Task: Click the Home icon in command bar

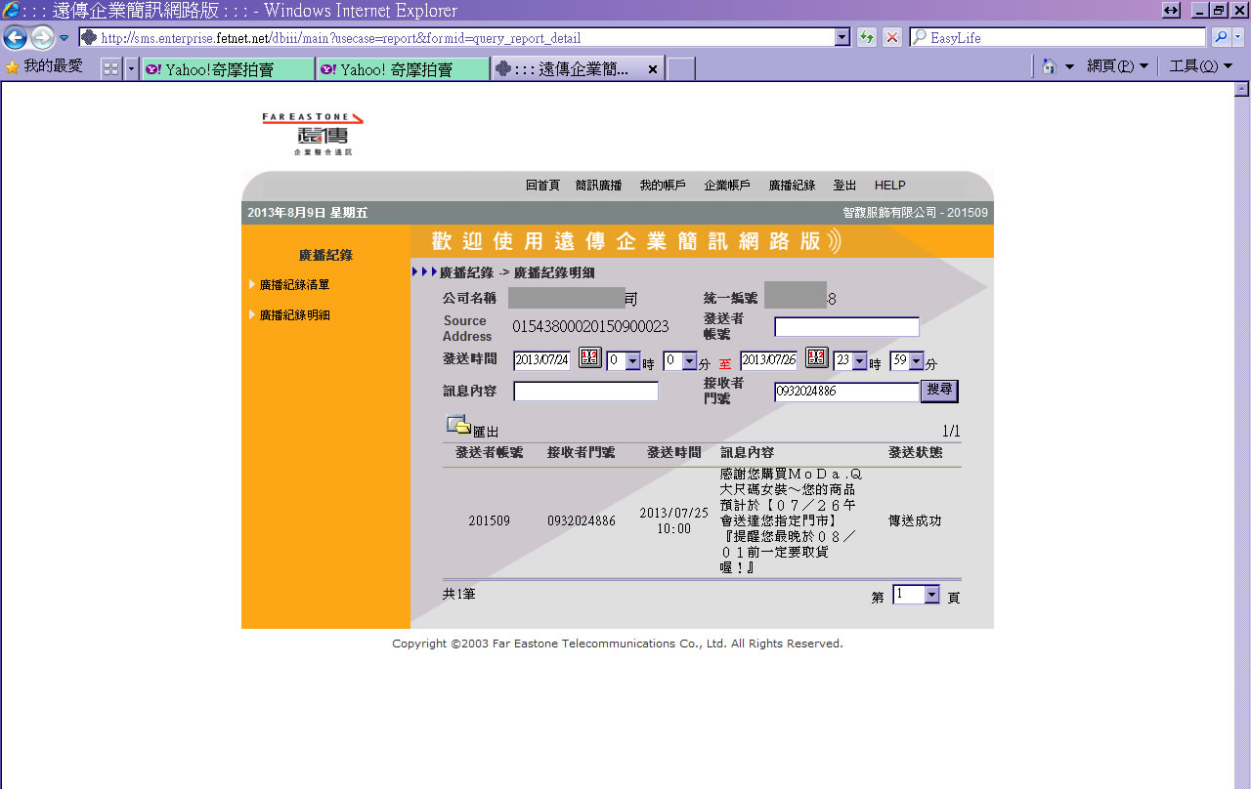Action: click(1049, 66)
